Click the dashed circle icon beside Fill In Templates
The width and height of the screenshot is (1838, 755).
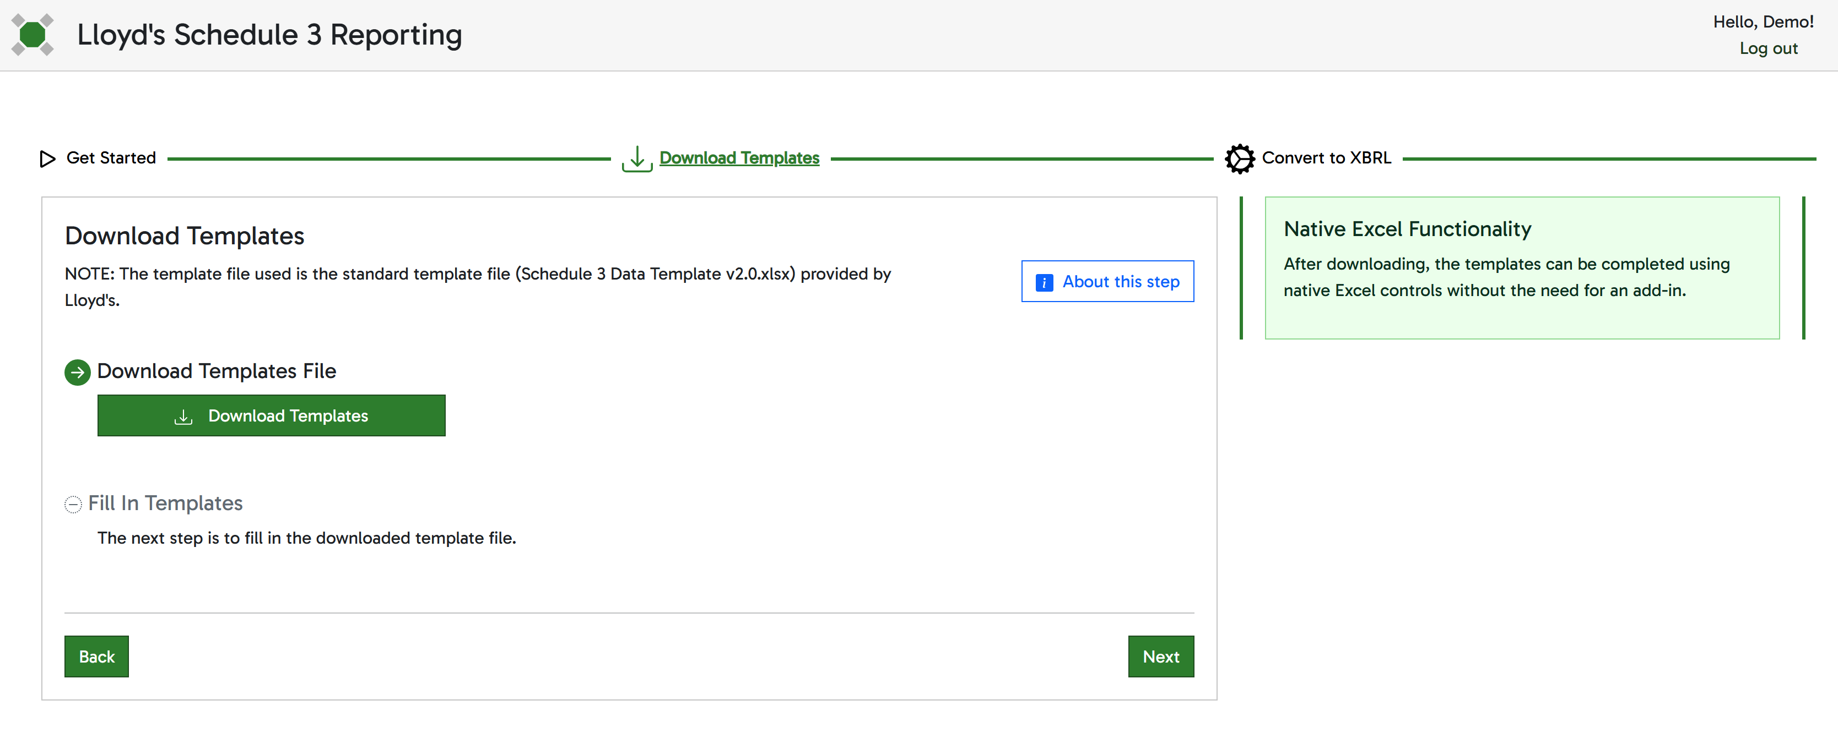click(x=73, y=502)
